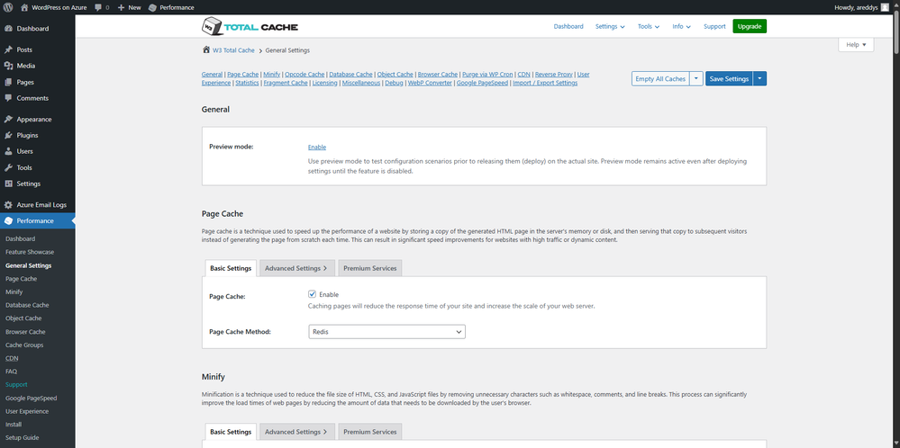Screen dimensions: 900x448
Task: Click the Posts pin icon in sidebar
Action: pyautogui.click(x=9, y=49)
